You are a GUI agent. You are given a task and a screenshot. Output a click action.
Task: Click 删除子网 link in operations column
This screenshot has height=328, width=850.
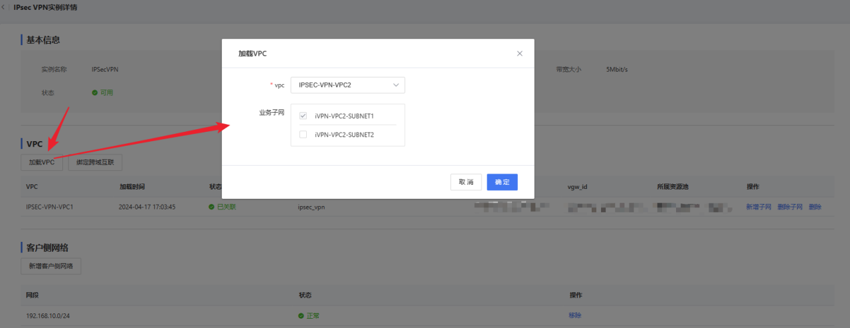[790, 207]
